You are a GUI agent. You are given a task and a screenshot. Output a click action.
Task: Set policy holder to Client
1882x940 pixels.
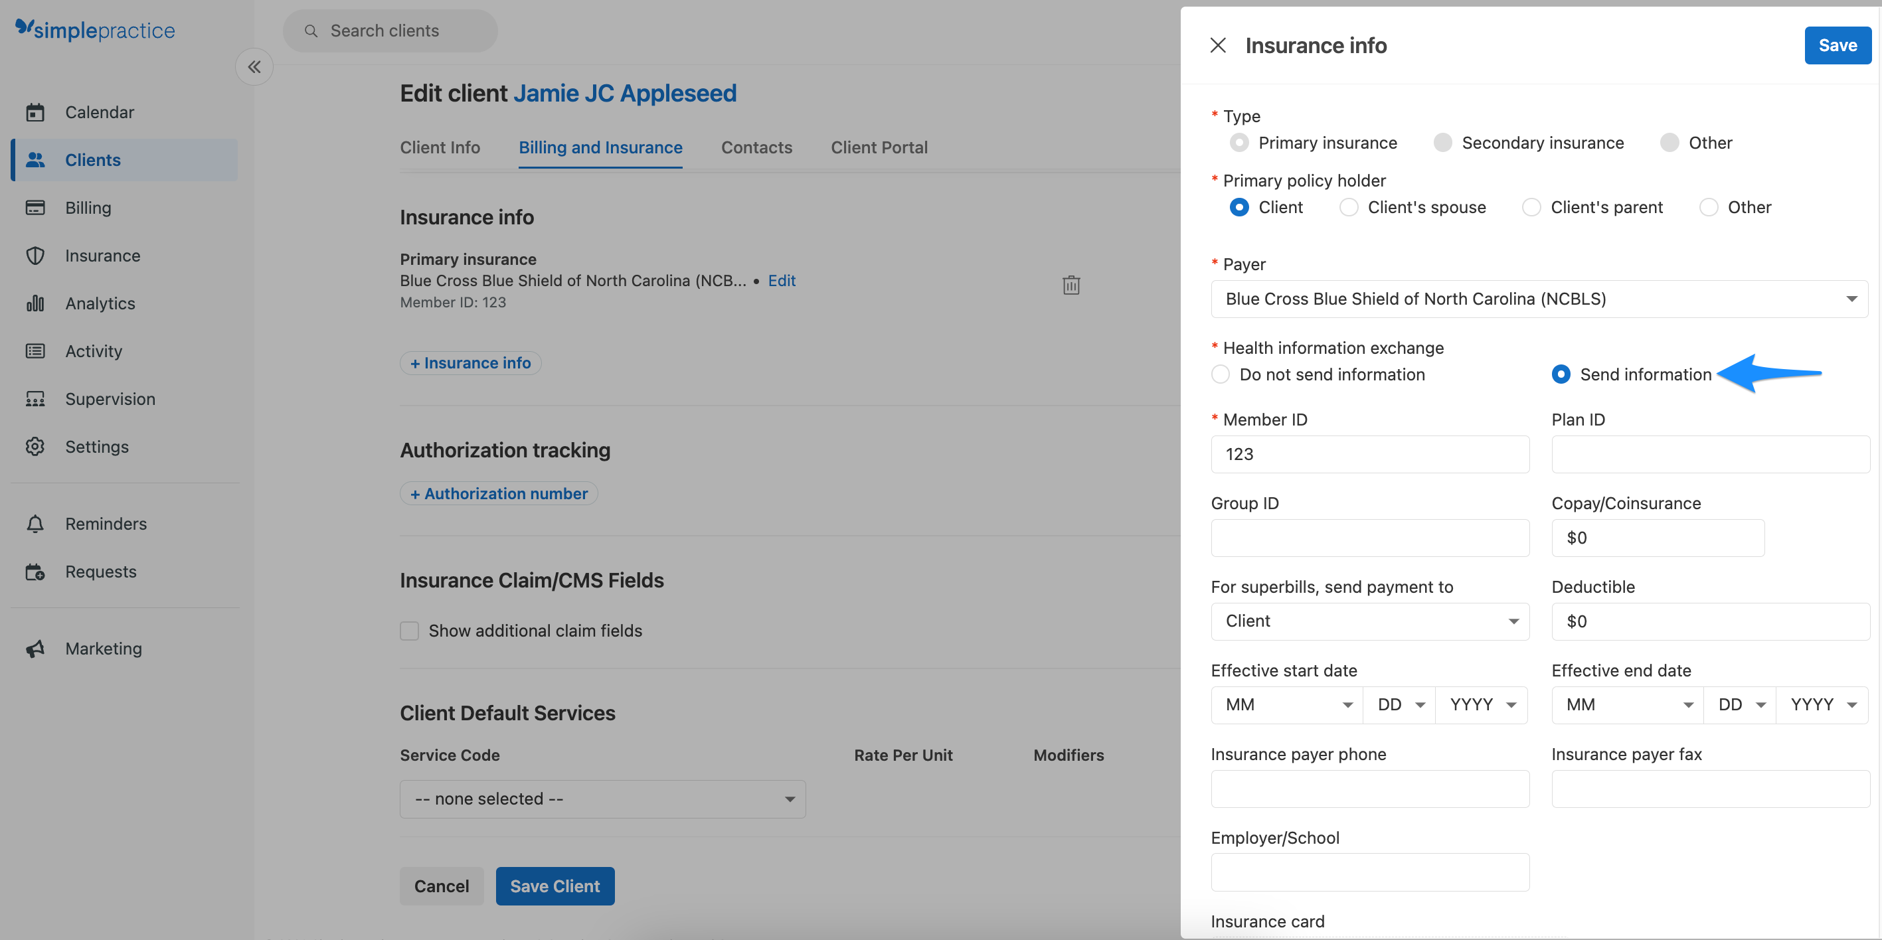tap(1239, 207)
